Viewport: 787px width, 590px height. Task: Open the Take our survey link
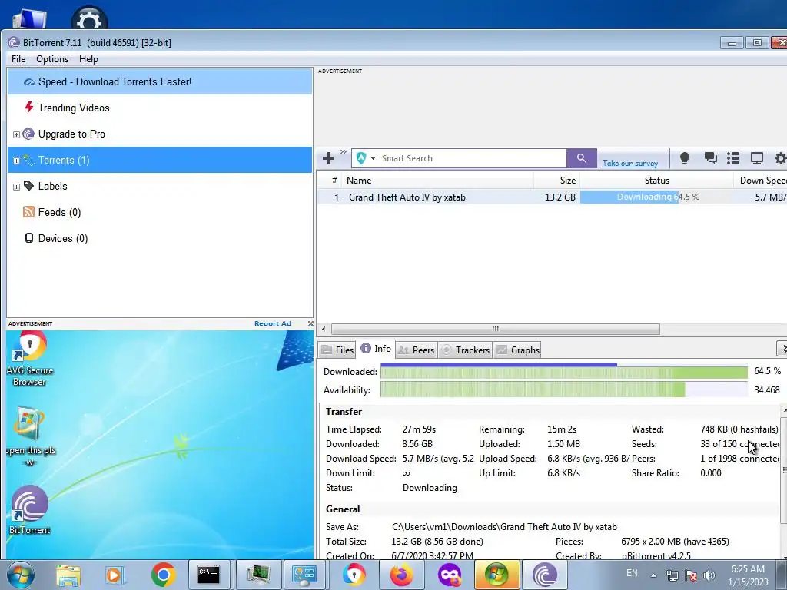(630, 163)
